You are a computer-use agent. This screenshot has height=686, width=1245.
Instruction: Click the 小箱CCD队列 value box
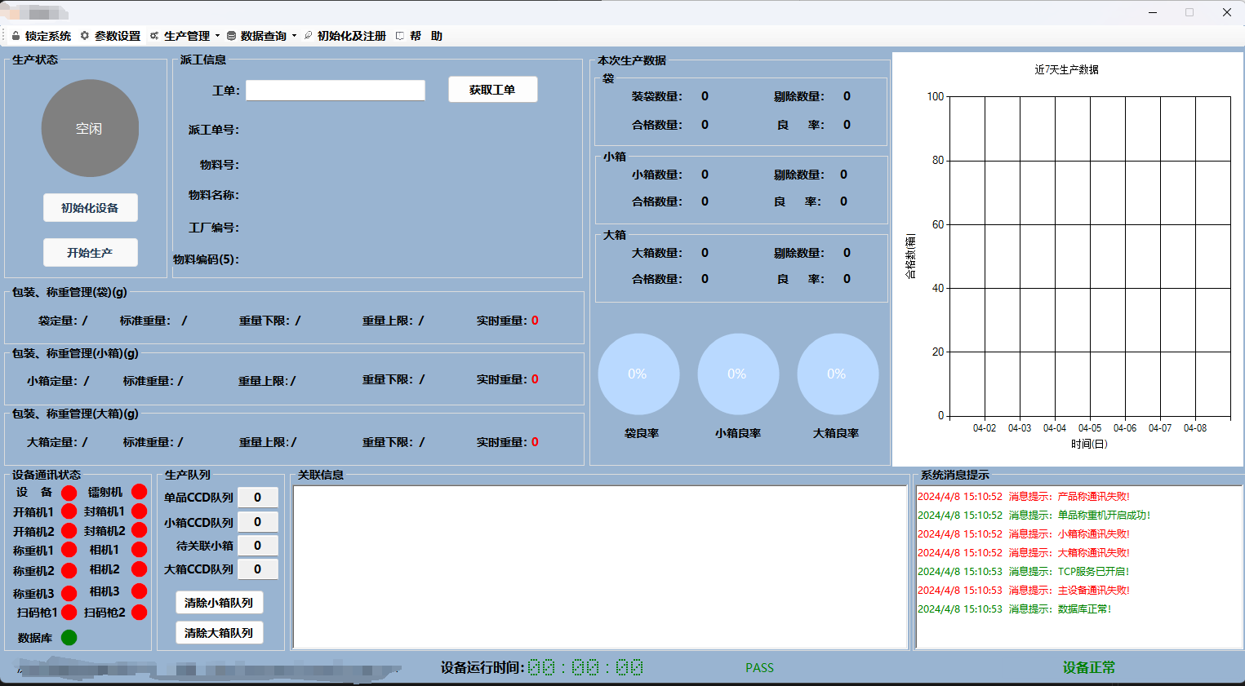click(257, 522)
